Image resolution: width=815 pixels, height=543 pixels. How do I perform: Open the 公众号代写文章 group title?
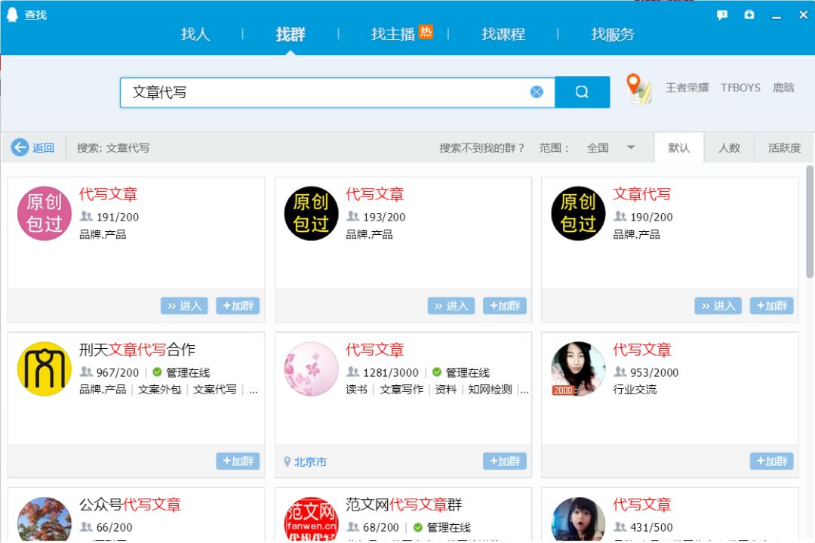130,504
